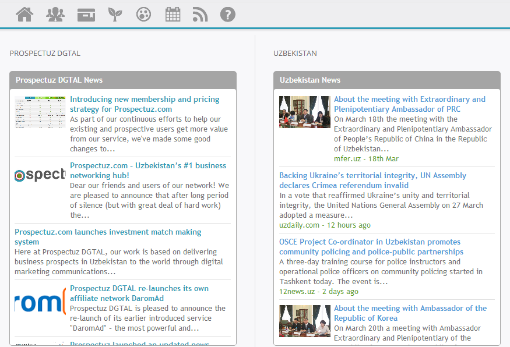Open the people group icon

point(55,15)
